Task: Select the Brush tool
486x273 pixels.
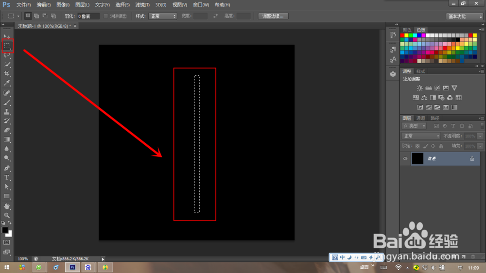Action: pyautogui.click(x=7, y=102)
